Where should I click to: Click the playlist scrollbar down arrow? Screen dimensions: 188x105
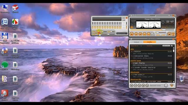coord(174,82)
